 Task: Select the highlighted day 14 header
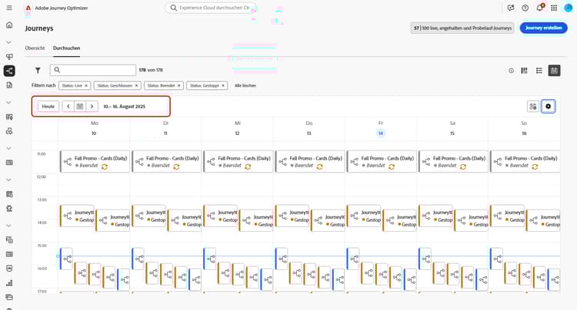(x=381, y=134)
